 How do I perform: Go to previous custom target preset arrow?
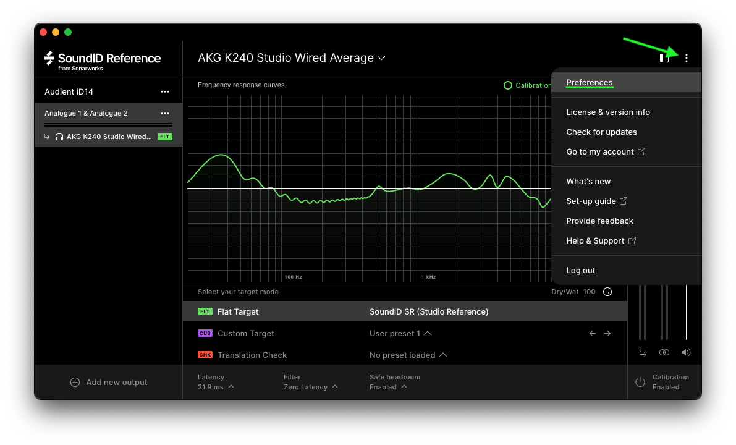[593, 333]
